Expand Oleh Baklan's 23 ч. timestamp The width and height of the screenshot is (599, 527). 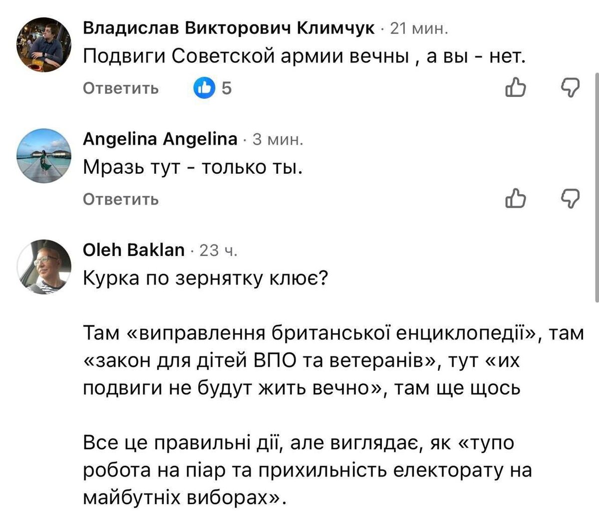click(218, 251)
